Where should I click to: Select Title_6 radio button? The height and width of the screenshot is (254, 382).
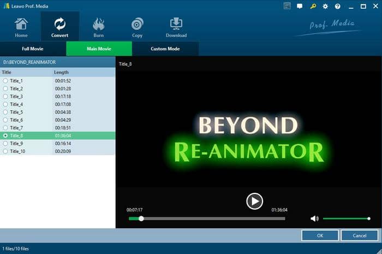pyautogui.click(x=5, y=120)
